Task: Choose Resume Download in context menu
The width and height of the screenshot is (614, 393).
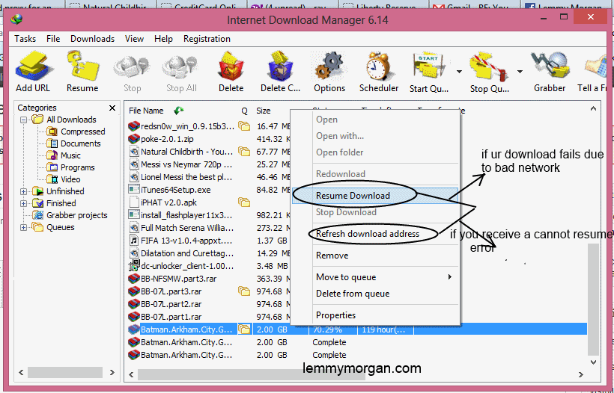Action: tap(375, 196)
